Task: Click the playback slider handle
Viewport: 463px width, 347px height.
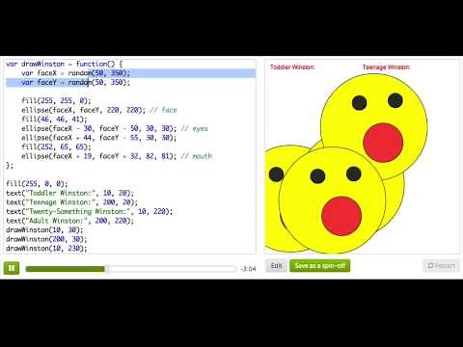Action: click(107, 269)
